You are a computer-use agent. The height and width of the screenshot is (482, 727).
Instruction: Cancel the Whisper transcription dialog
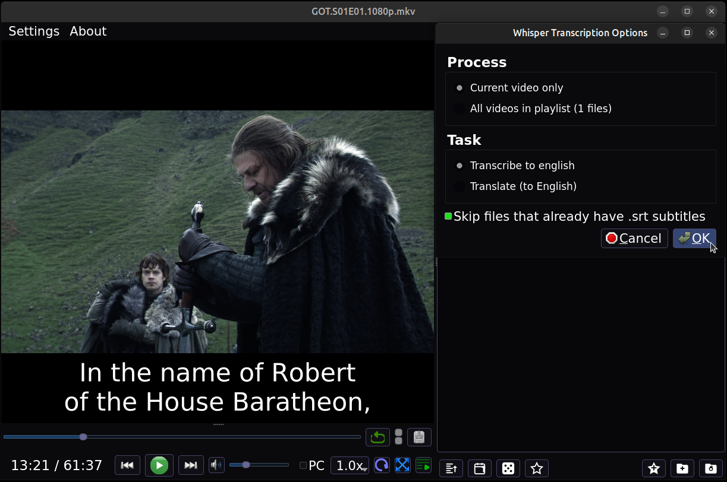click(634, 238)
